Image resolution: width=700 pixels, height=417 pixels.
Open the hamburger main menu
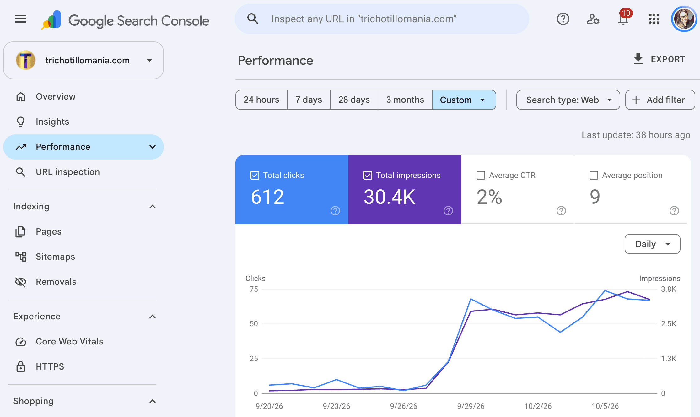[x=21, y=19]
